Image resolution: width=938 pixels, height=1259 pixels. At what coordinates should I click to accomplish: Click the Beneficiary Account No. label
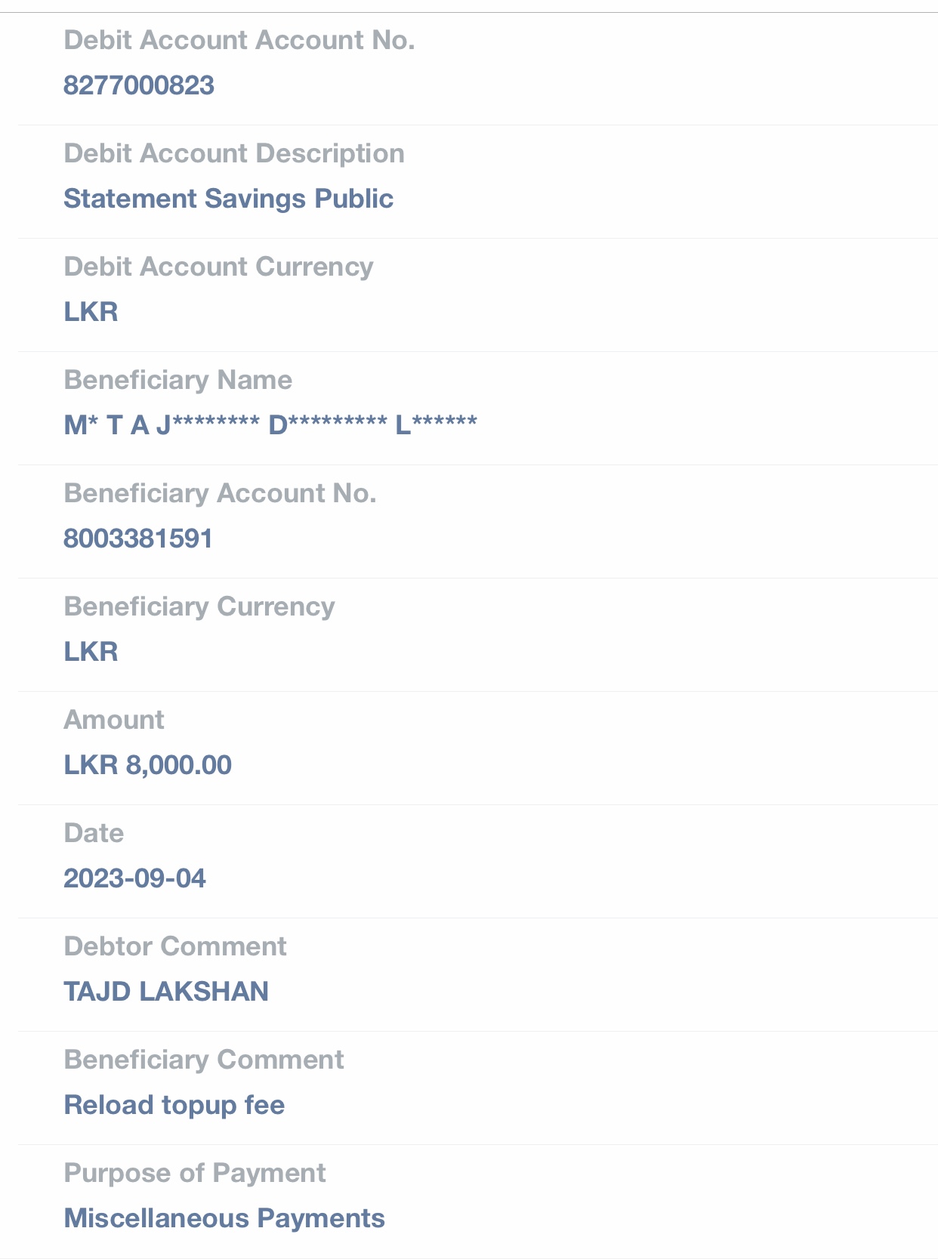220,493
